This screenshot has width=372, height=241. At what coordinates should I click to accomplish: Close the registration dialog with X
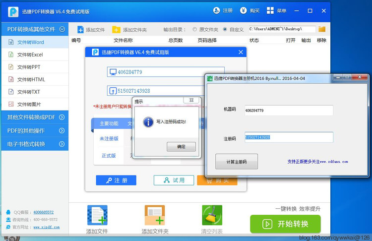coord(241,52)
